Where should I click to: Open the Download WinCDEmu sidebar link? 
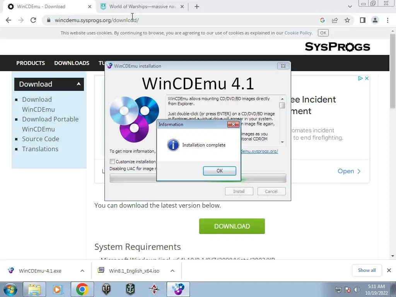[x=38, y=104]
